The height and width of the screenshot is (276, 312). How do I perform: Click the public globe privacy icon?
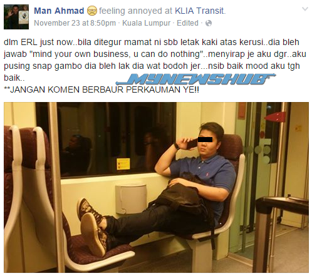point(209,23)
